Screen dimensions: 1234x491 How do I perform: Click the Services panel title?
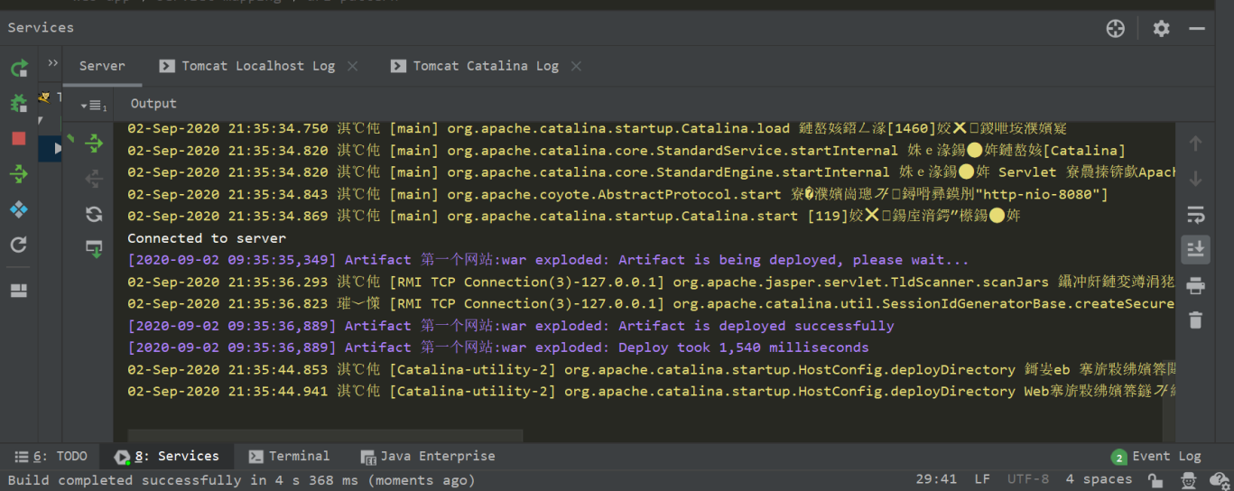point(41,27)
